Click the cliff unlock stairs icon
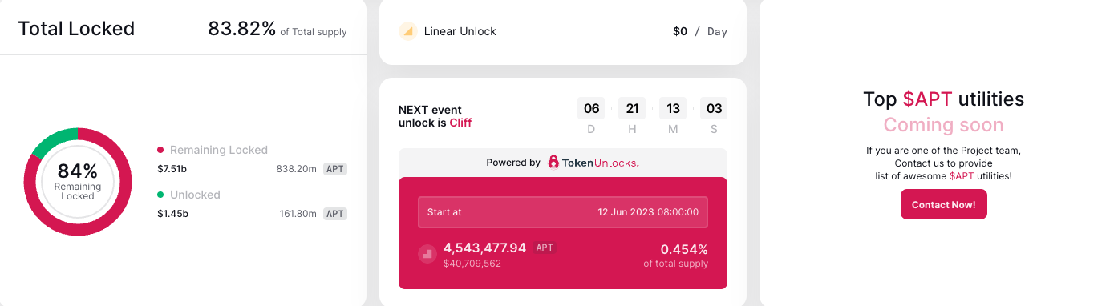 [x=427, y=254]
